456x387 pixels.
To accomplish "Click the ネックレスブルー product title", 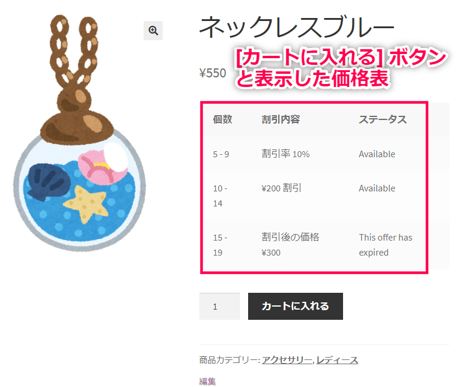I will click(297, 27).
